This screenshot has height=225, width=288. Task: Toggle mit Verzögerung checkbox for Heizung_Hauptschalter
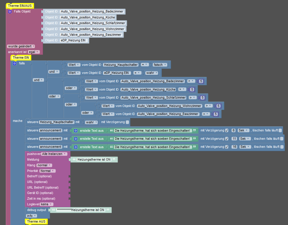pyautogui.click(x=127, y=122)
